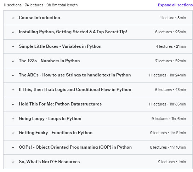Select The ABCs - Strings section title
The image size is (193, 172).
pos(75,75)
